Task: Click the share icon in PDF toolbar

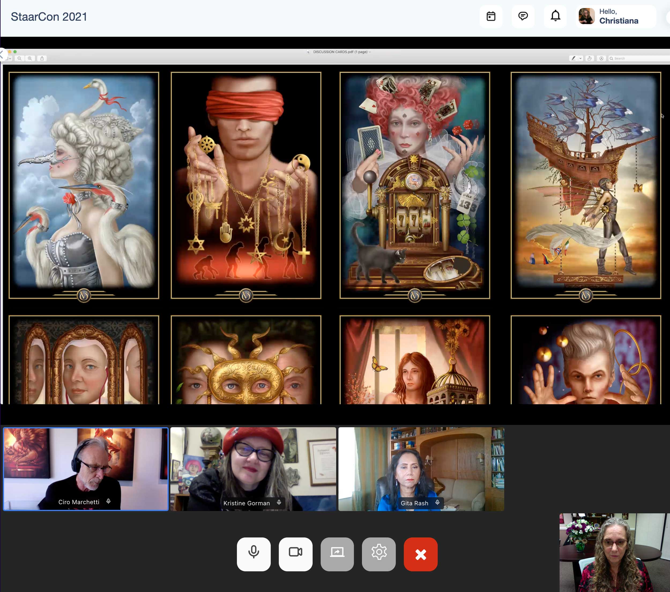Action: point(42,58)
